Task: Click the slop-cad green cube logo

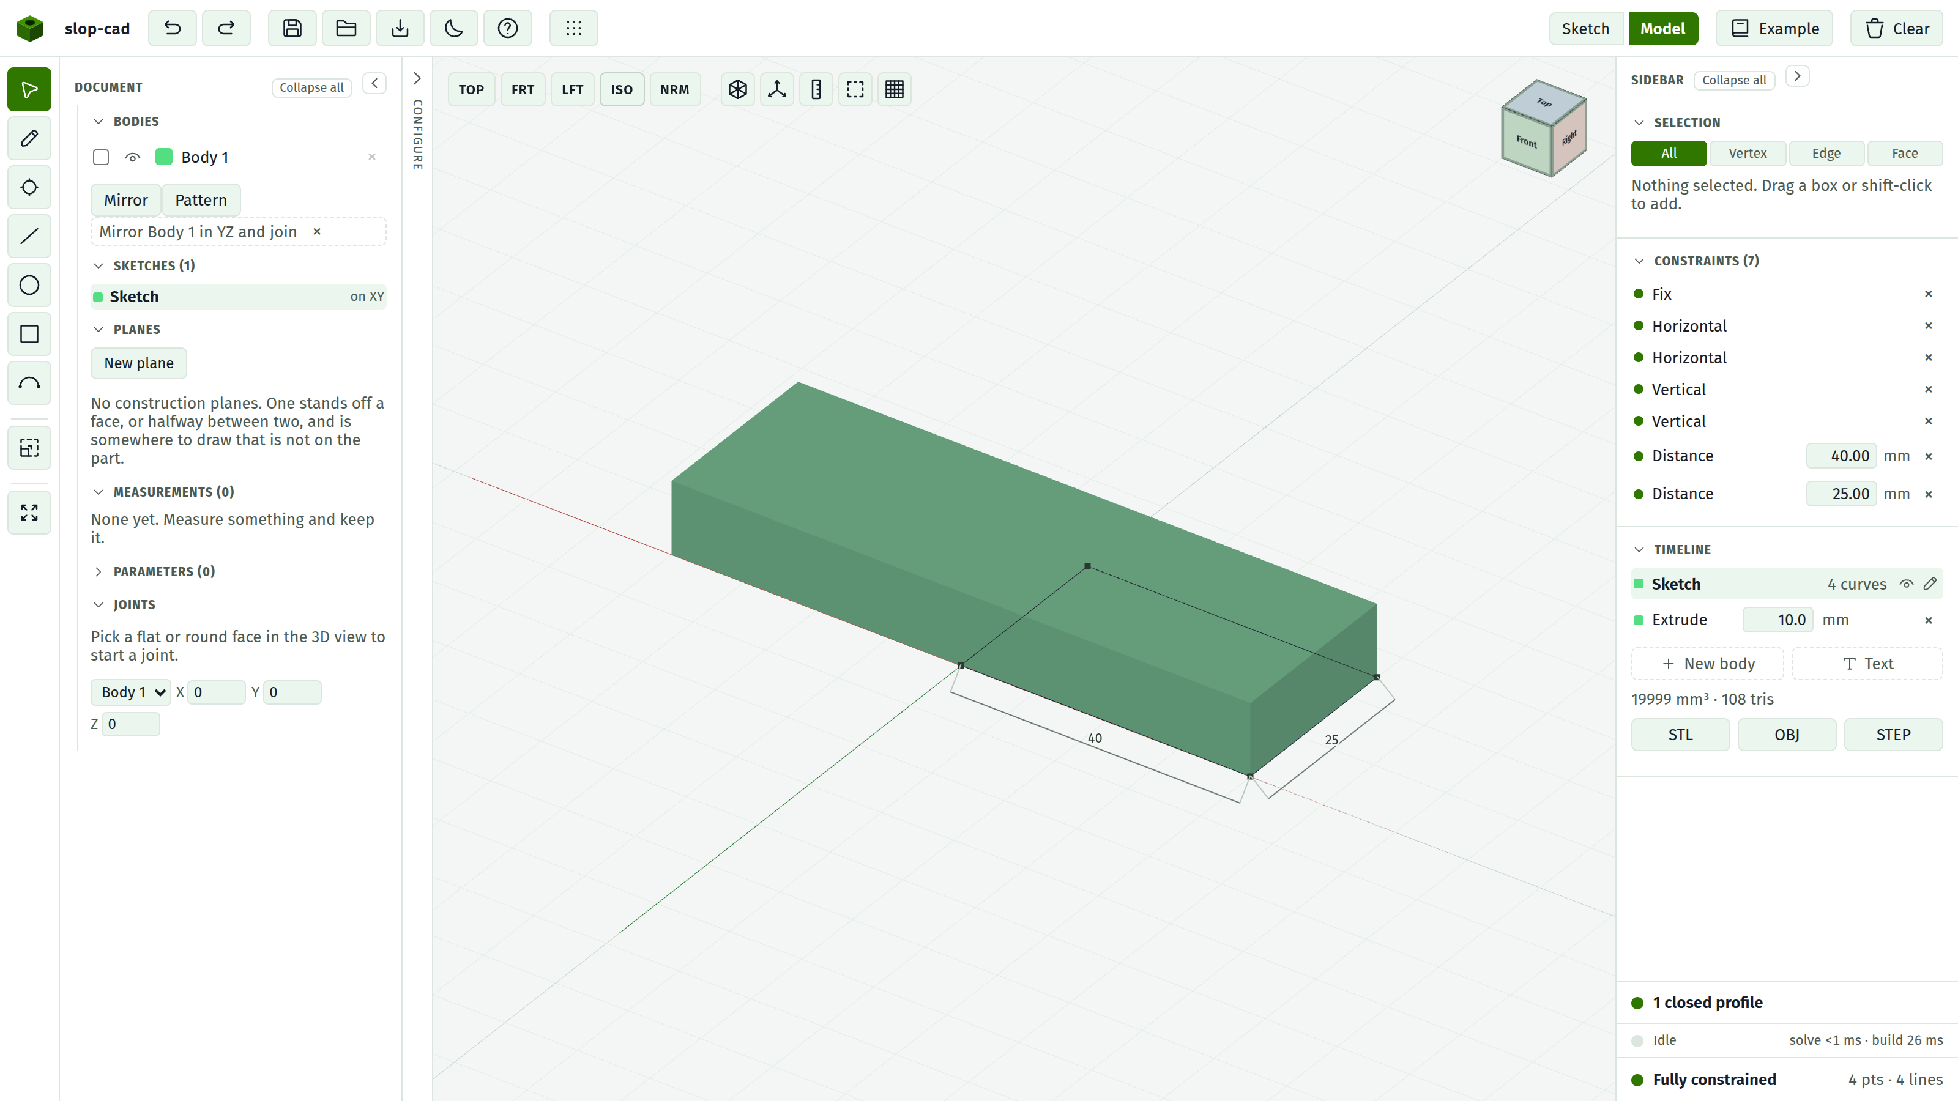Action: 29,28
